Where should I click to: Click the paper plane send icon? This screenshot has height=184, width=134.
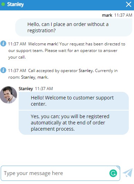click(127, 173)
